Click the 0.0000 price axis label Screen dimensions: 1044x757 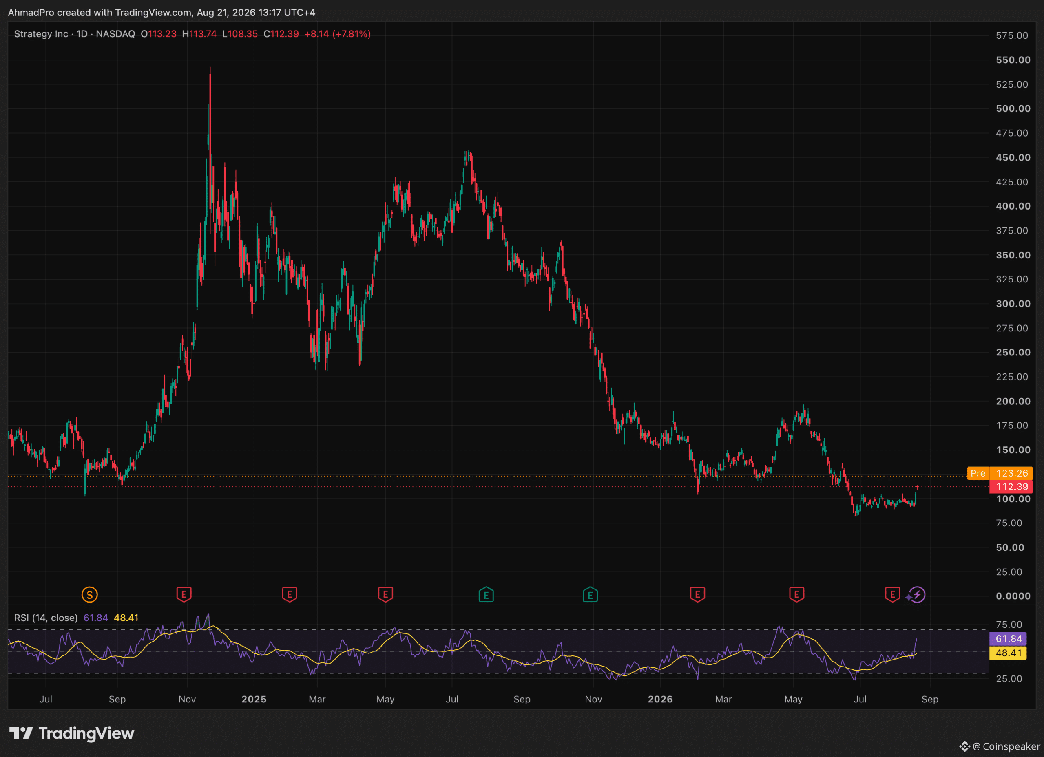1013,596
